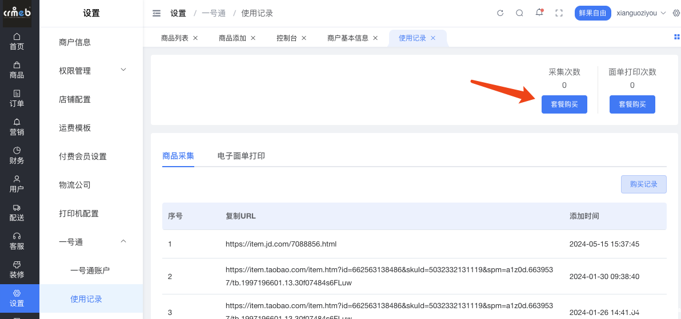Switch to the 电子面单打印 tab
Viewport: 681px width, 319px height.
[241, 156]
